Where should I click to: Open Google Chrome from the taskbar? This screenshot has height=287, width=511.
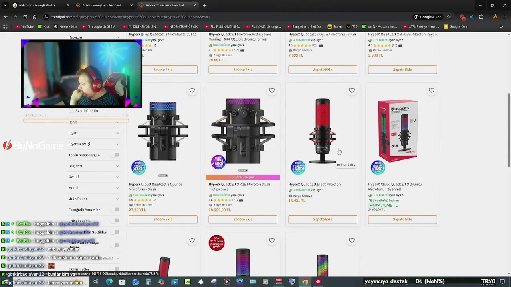tap(305, 282)
